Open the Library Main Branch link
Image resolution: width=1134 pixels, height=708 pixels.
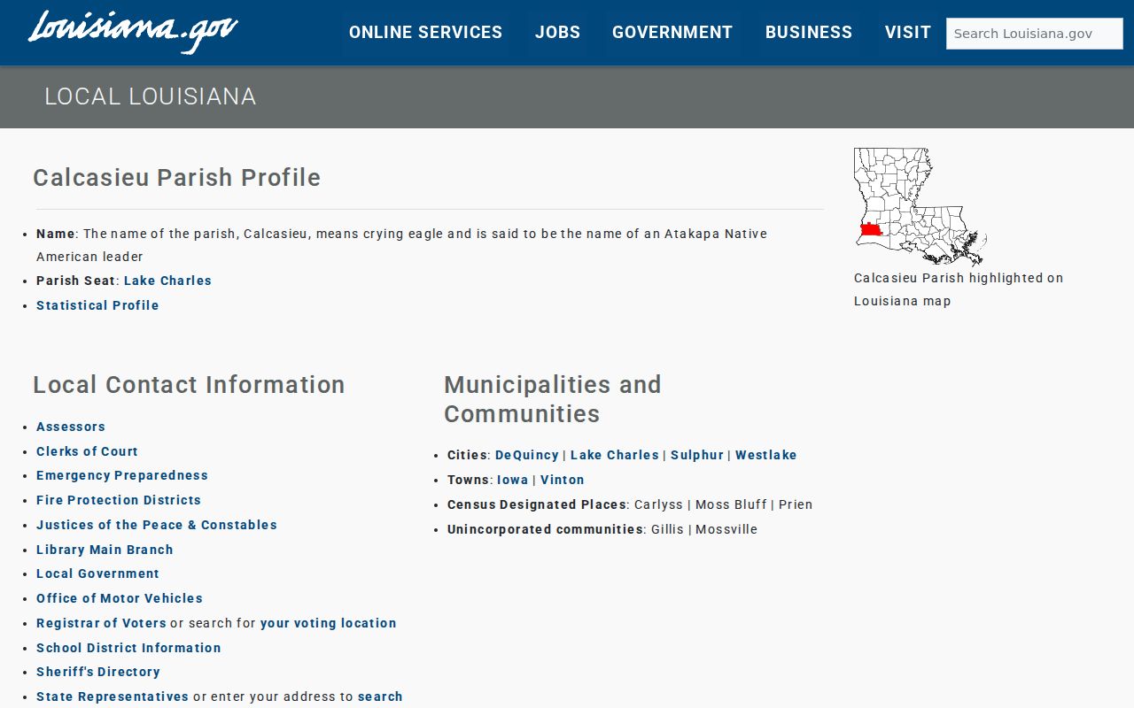tap(105, 550)
